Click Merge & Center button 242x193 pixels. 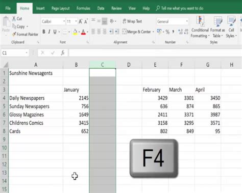pyautogui.click(x=136, y=32)
